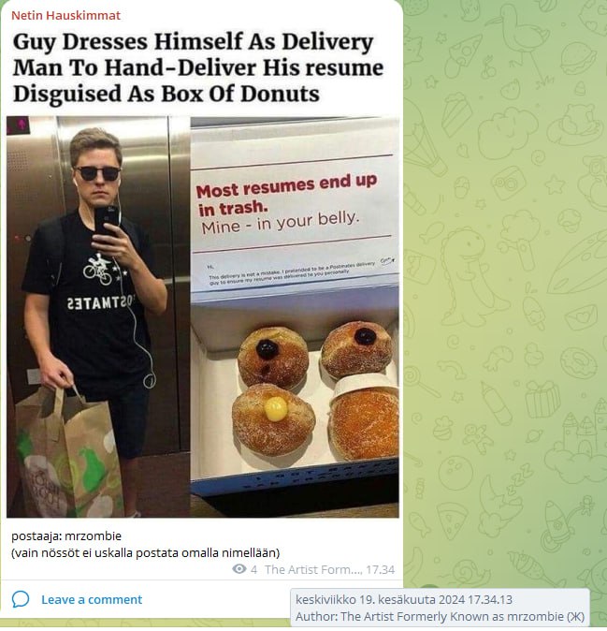Click the speech bubble comment icon

coord(21,599)
